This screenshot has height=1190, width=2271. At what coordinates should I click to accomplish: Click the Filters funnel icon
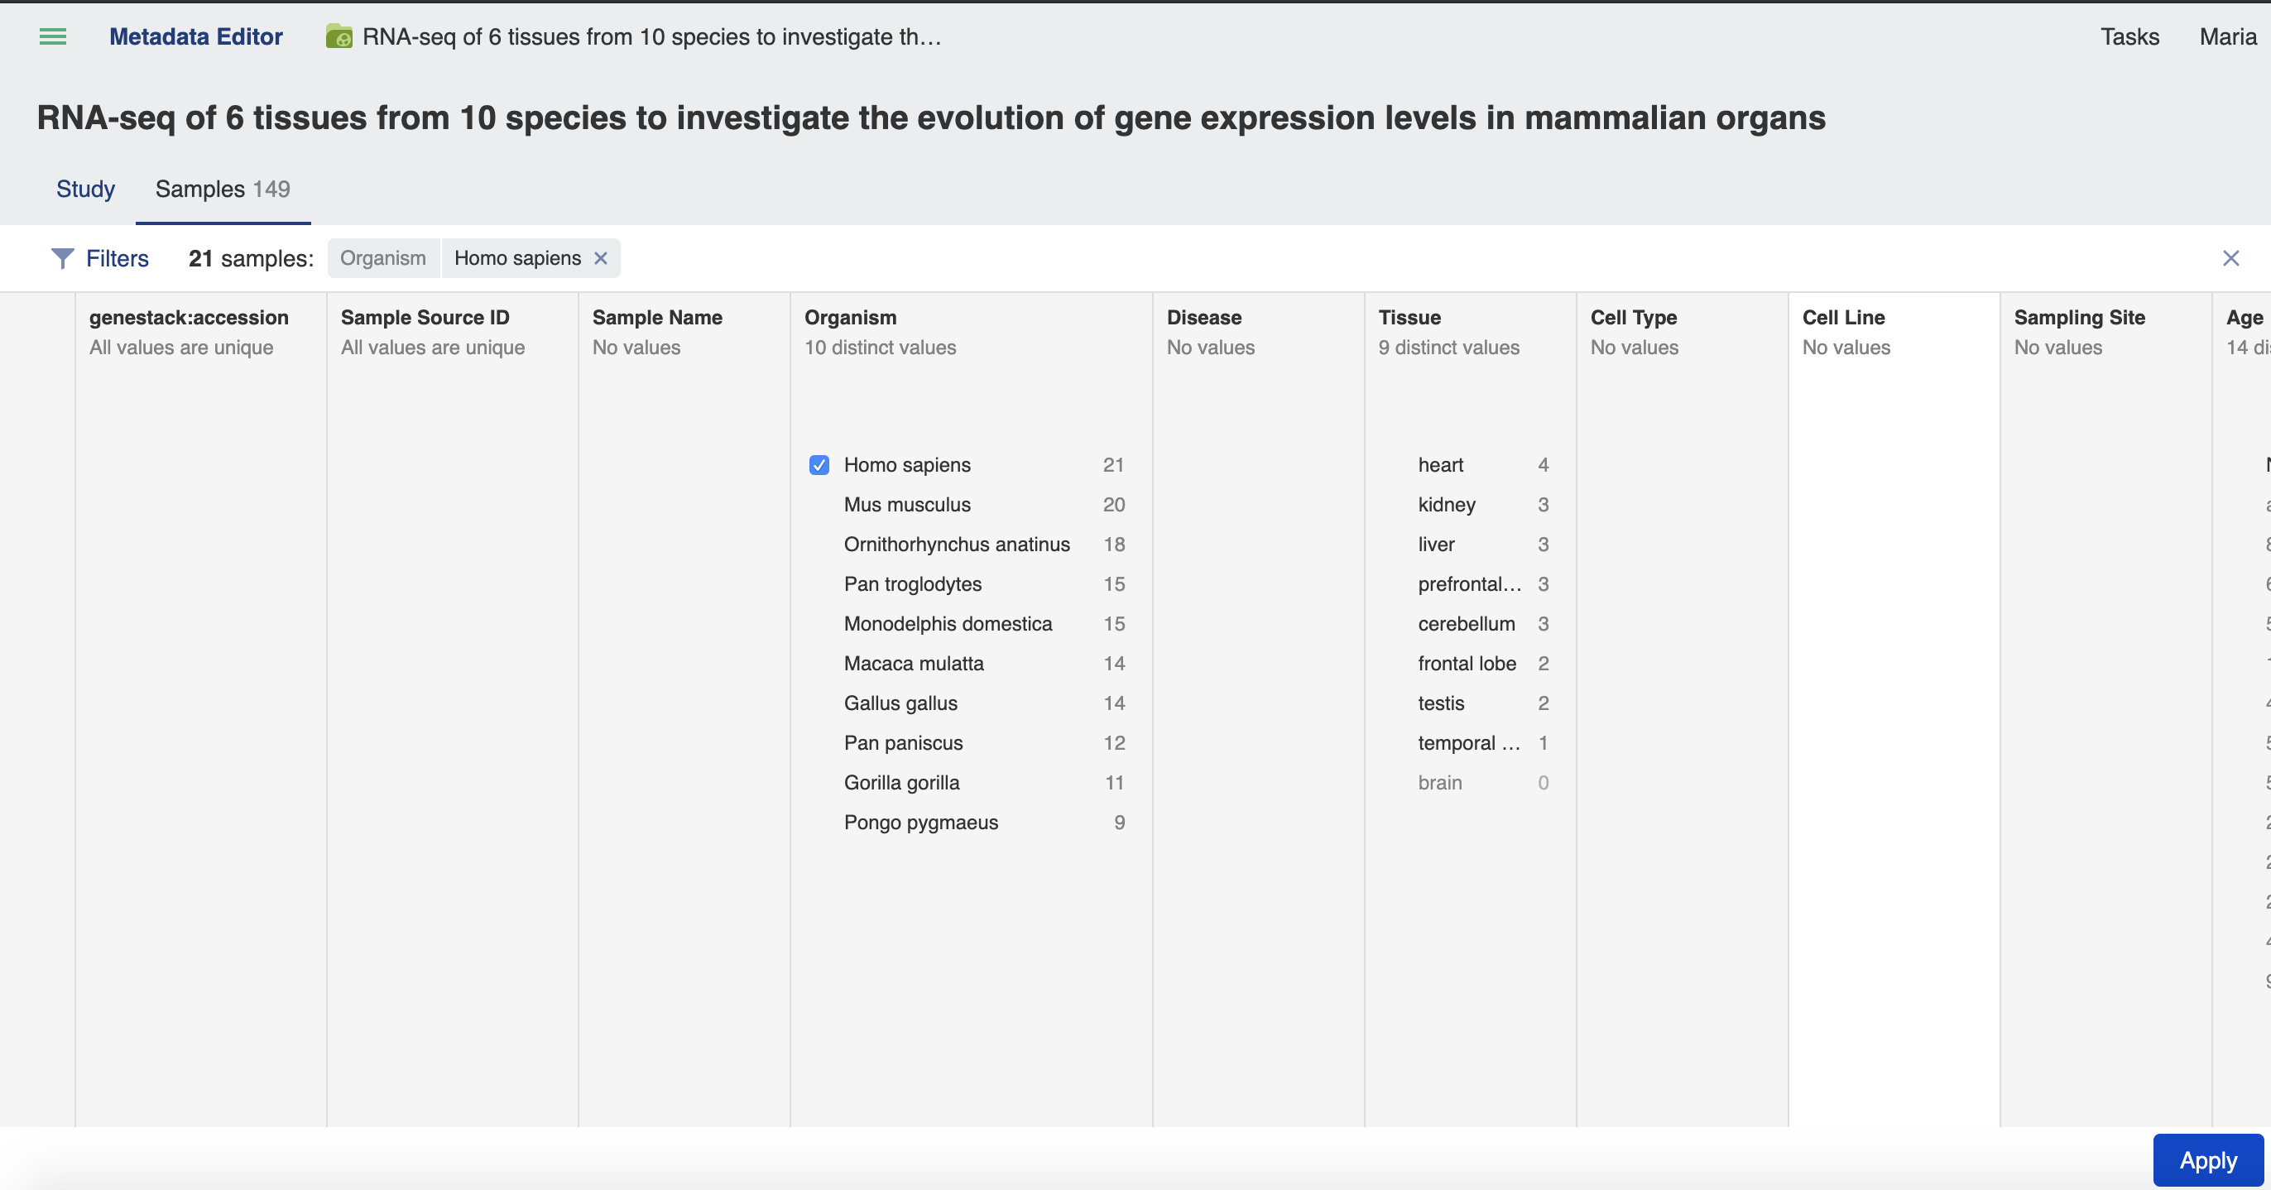pos(63,258)
